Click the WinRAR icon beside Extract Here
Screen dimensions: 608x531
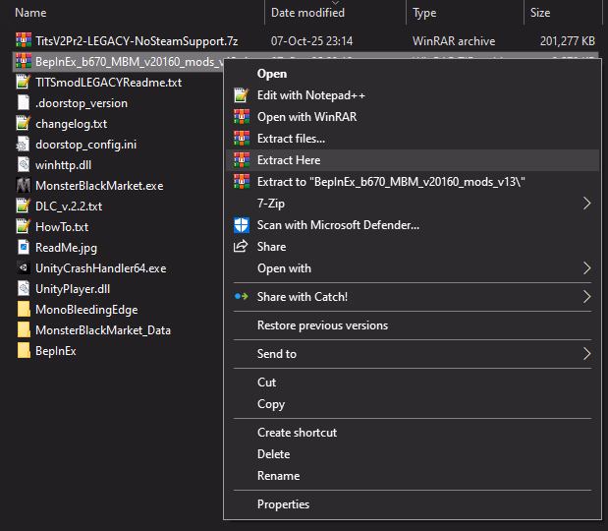pos(241,160)
